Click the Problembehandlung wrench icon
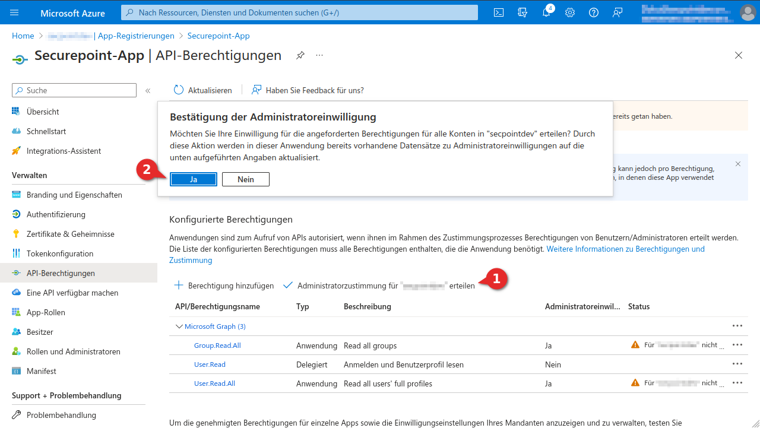Image resolution: width=760 pixels, height=428 pixels. click(16, 415)
